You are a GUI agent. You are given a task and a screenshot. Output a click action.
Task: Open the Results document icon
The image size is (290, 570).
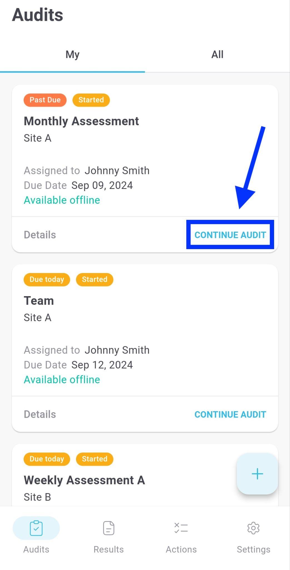click(x=109, y=528)
